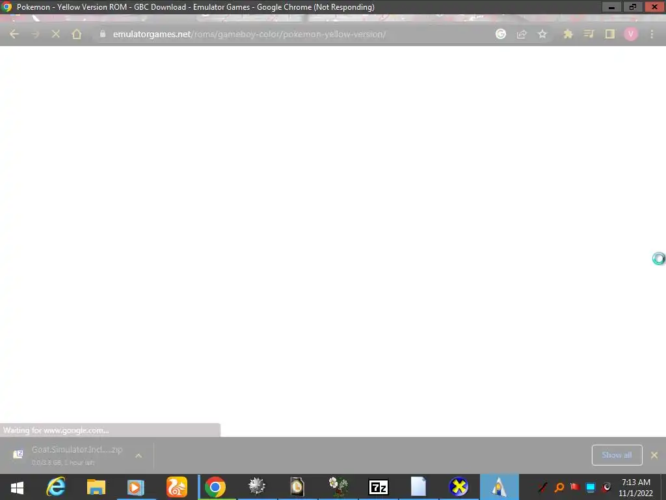The image size is (666, 500).
Task: Open the V profile avatar
Action: pyautogui.click(x=631, y=34)
